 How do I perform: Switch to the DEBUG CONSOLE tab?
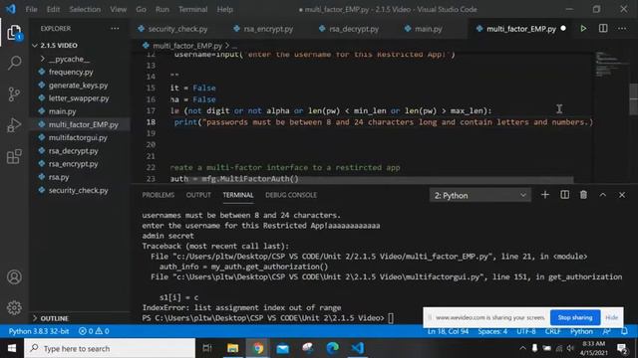tap(291, 195)
